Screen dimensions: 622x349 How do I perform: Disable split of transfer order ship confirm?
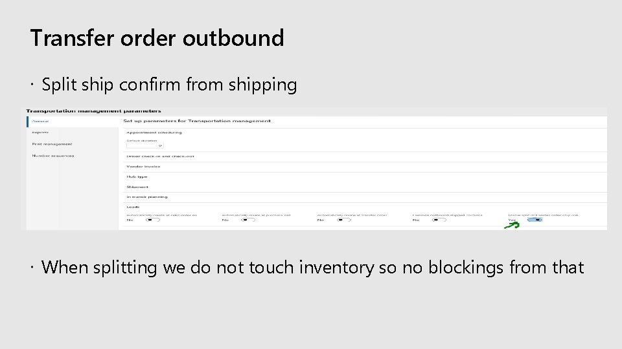pyautogui.click(x=535, y=220)
